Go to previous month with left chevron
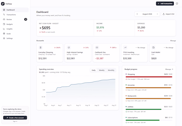 click(x=137, y=14)
